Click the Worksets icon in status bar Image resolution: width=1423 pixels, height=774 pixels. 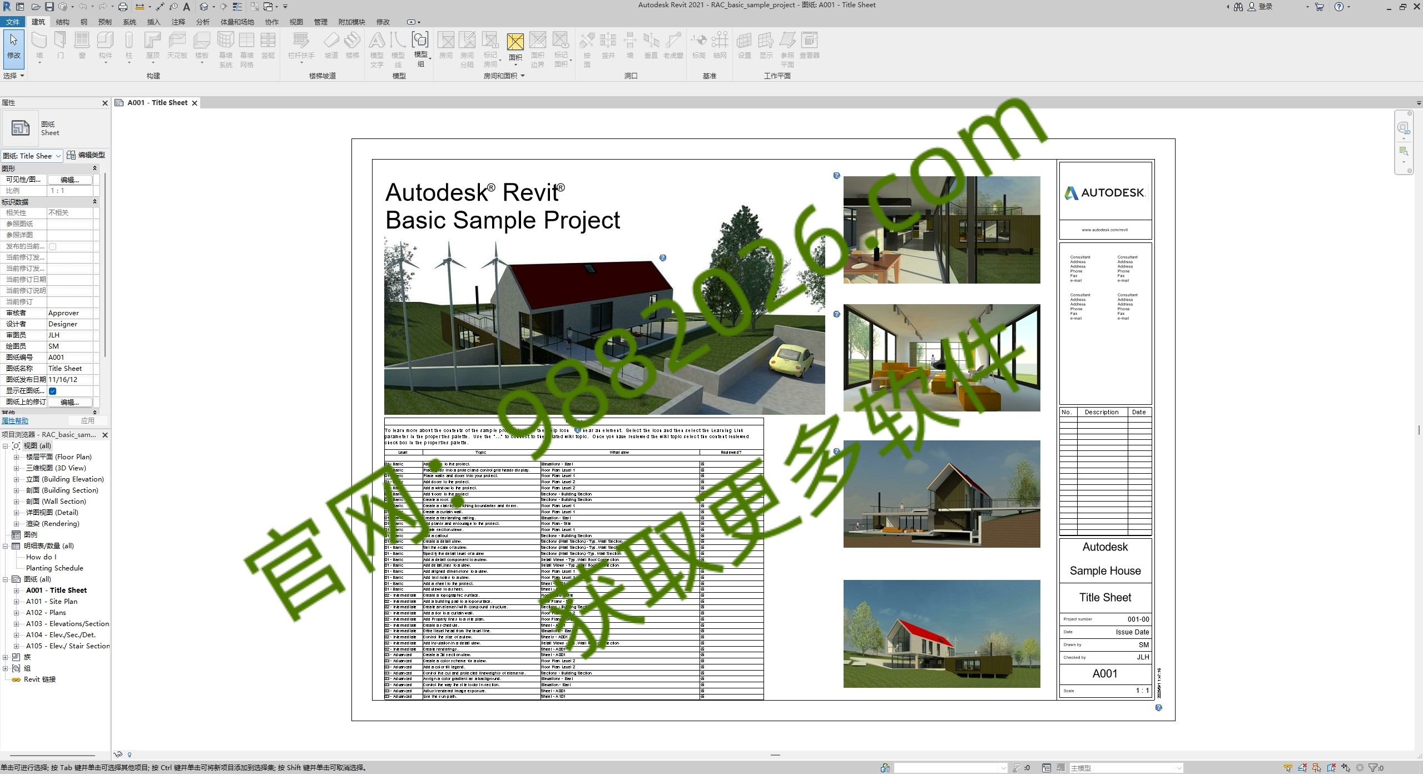(885, 768)
